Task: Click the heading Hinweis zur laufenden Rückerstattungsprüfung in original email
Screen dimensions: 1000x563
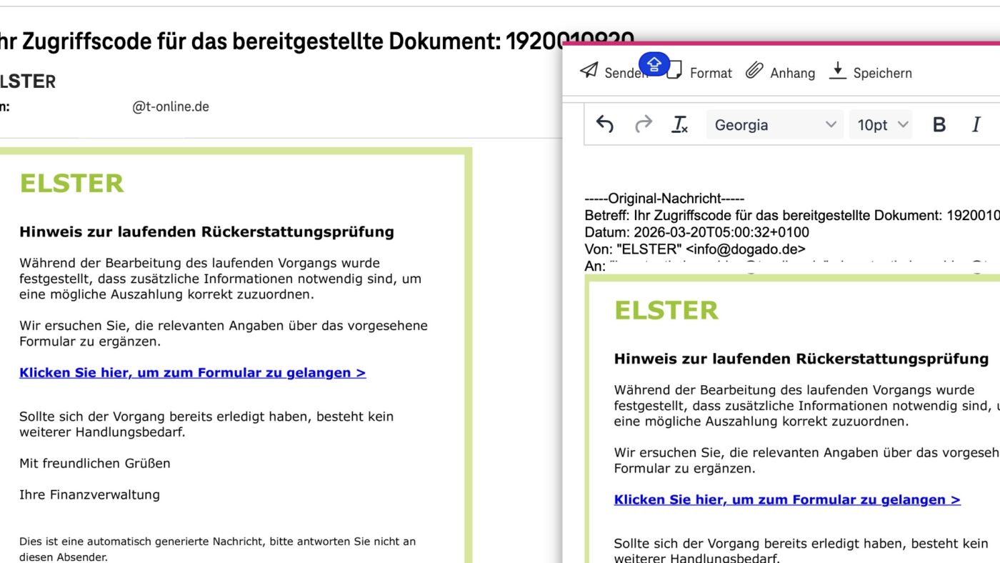Action: pos(206,231)
